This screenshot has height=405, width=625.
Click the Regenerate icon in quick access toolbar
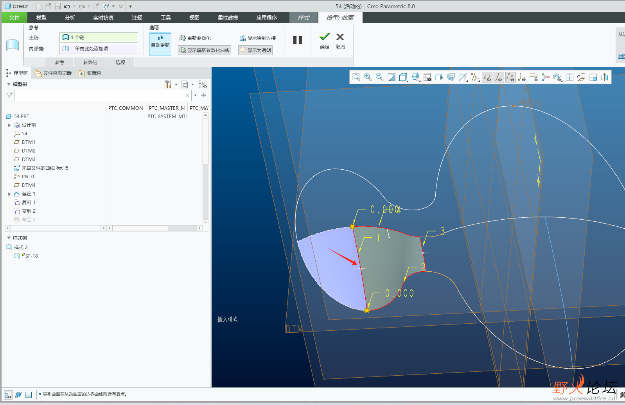(x=96, y=6)
